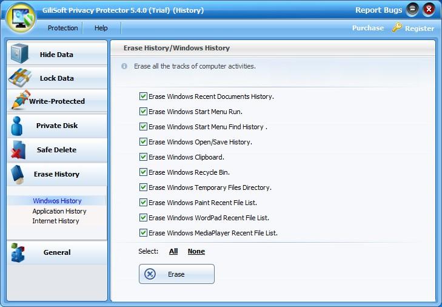
Task: Disable Erase Windows Clipboard option
Action: pyautogui.click(x=143, y=157)
